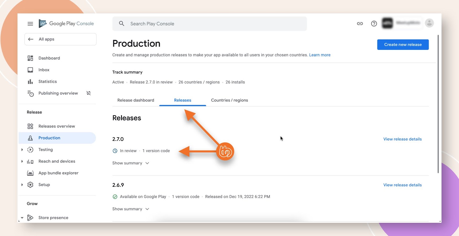Click the 2.7.0 release title
The image size is (459, 236).
pyautogui.click(x=118, y=139)
